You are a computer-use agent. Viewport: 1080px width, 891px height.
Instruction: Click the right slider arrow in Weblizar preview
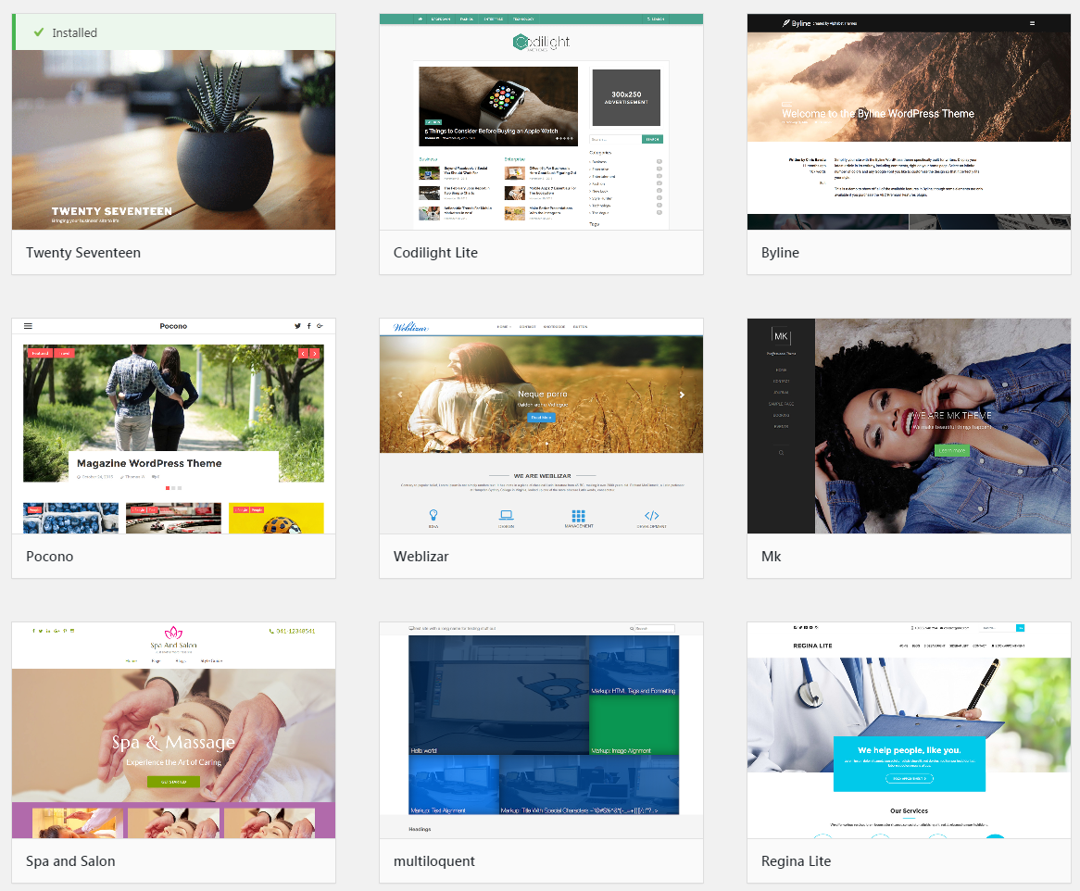[682, 395]
